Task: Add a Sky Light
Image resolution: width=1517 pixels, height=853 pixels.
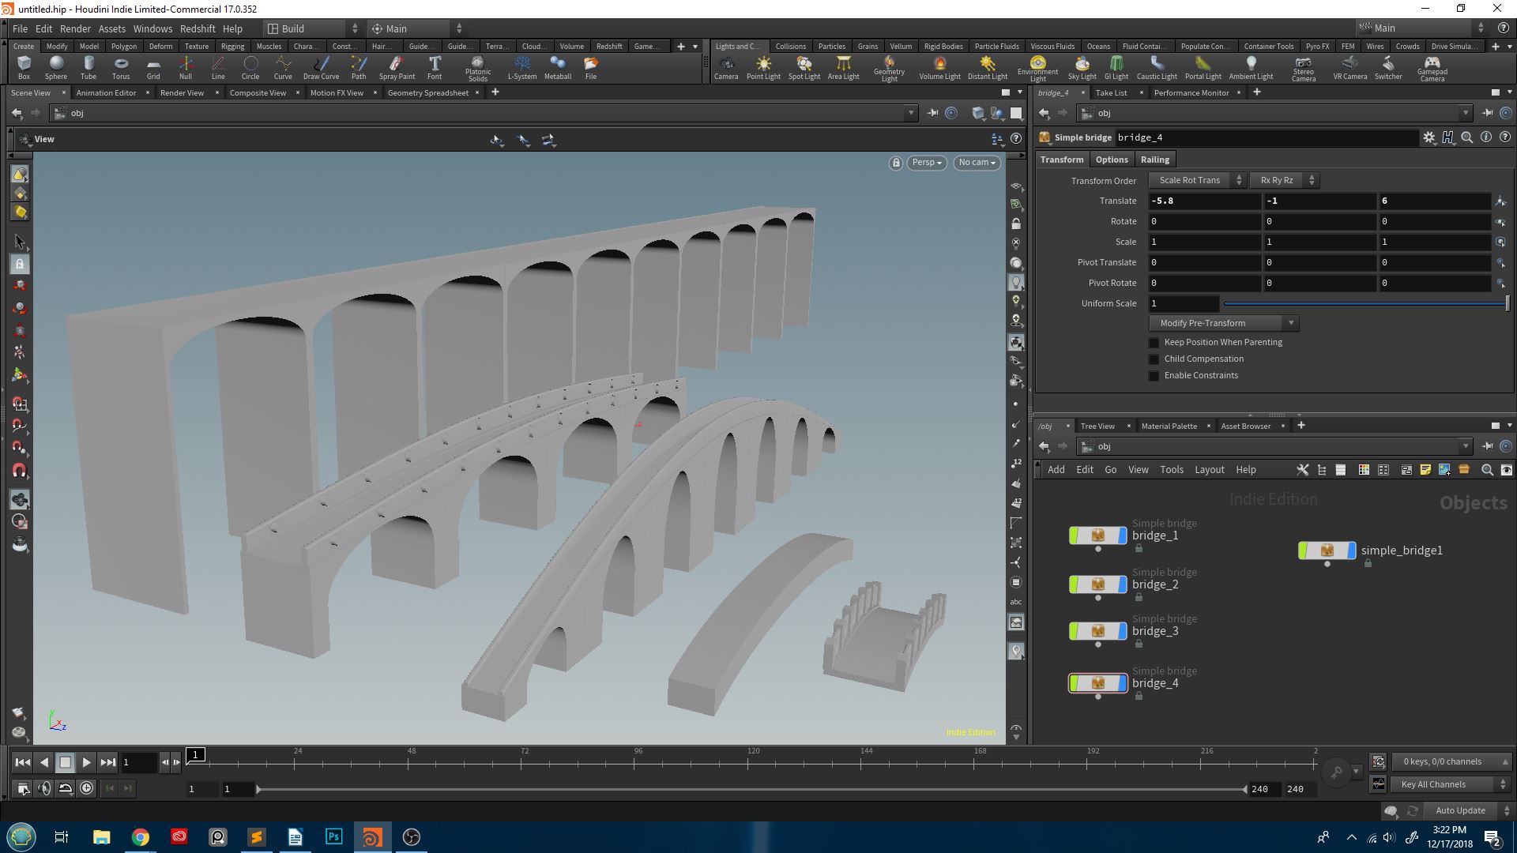Action: pyautogui.click(x=1082, y=68)
